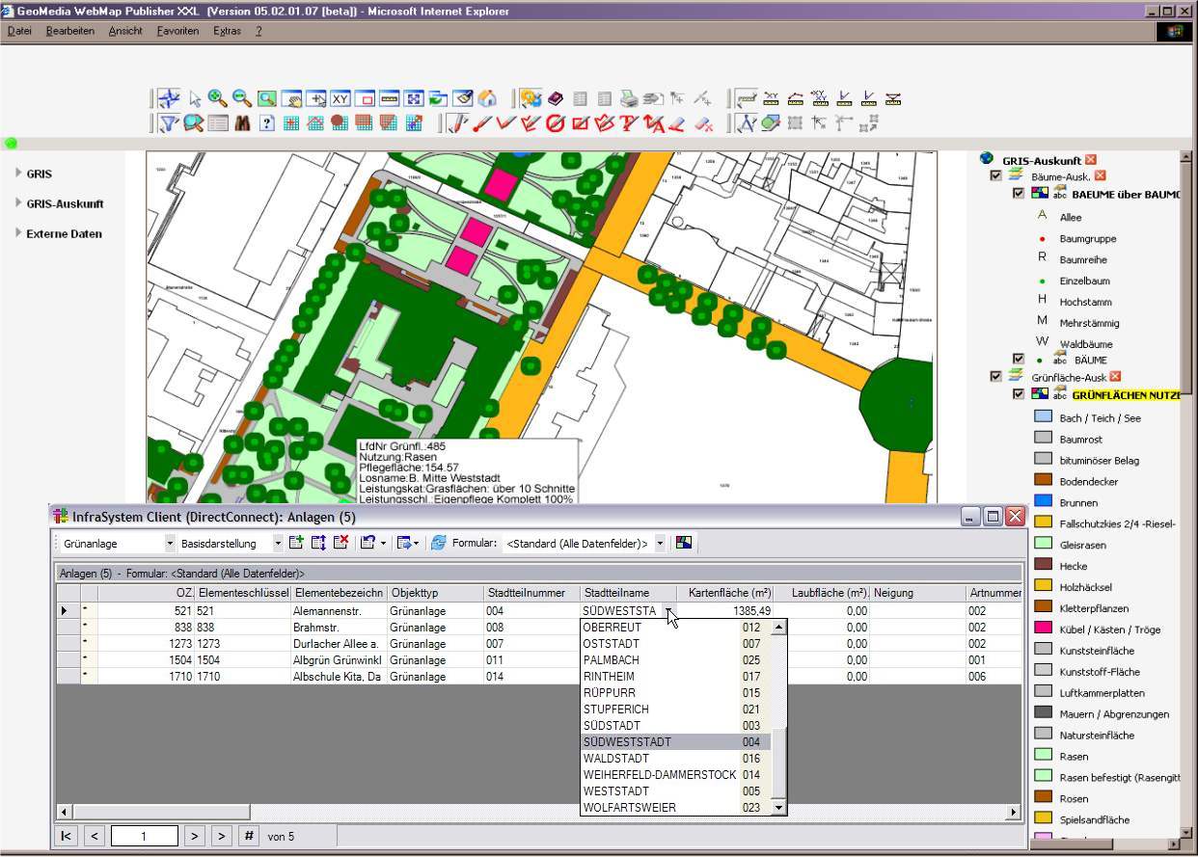Select the binoculars search icon

pyautogui.click(x=242, y=123)
